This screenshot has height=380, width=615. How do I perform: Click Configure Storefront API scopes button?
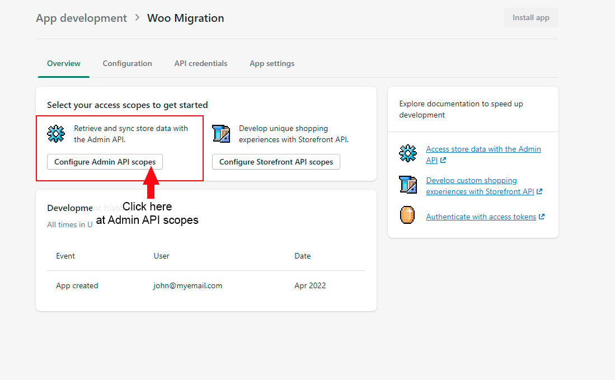tap(276, 162)
